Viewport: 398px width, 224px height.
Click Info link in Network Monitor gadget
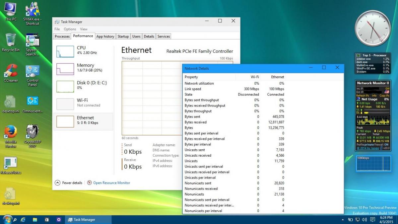(x=374, y=96)
